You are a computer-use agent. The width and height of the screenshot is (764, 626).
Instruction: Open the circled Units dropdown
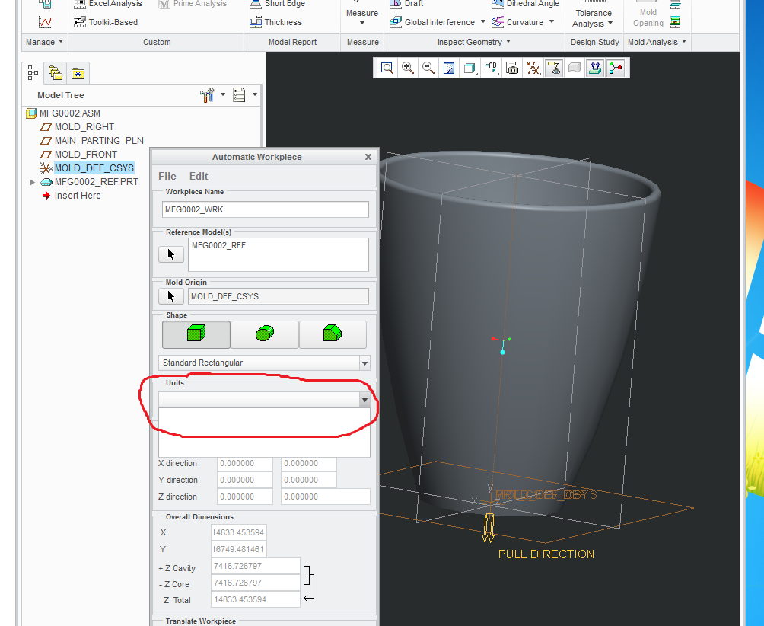364,399
